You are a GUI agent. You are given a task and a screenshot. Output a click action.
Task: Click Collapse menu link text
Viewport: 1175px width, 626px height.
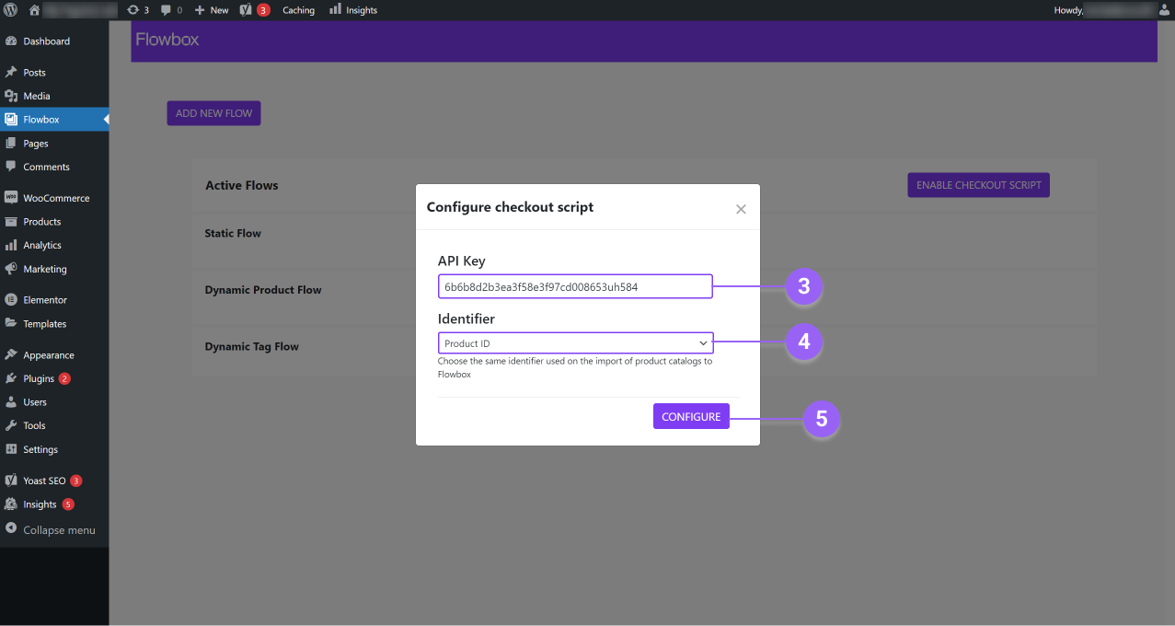pyautogui.click(x=59, y=530)
